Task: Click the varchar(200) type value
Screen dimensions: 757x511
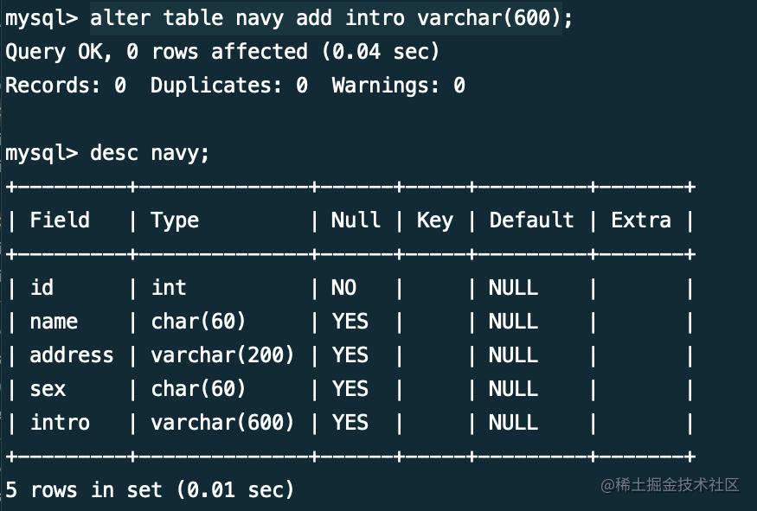Action: click(222, 355)
